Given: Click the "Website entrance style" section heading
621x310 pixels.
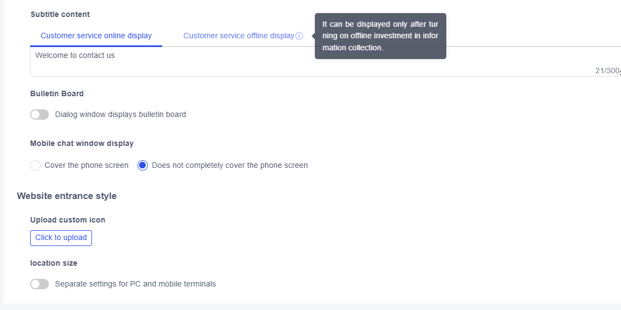Looking at the screenshot, I should click(x=67, y=196).
